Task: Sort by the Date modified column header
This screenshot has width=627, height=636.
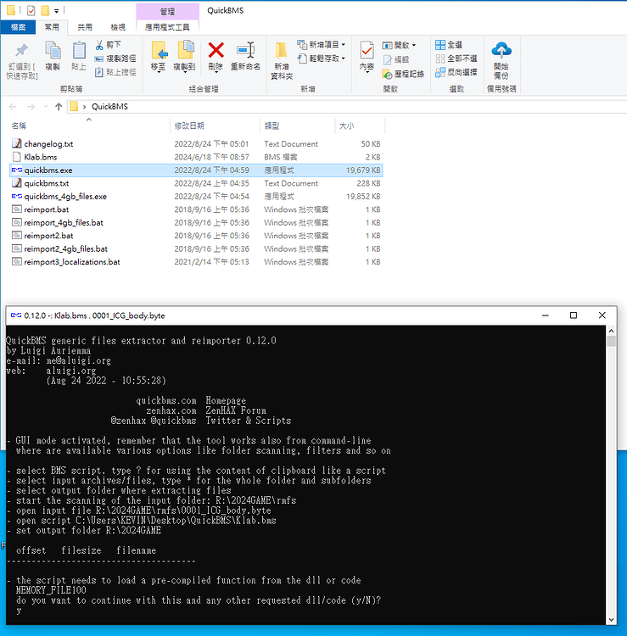Action: (216, 126)
